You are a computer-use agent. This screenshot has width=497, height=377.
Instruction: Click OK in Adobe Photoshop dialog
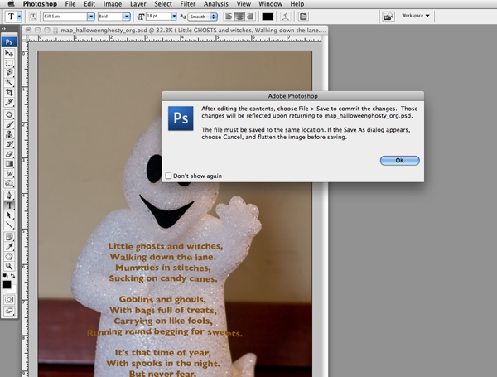coord(400,161)
